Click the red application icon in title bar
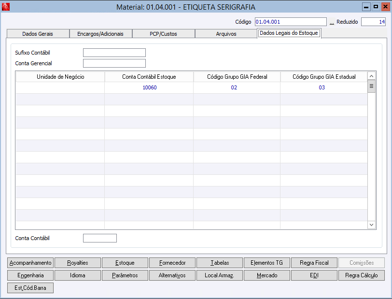392x299 pixels. (x=5, y=7)
